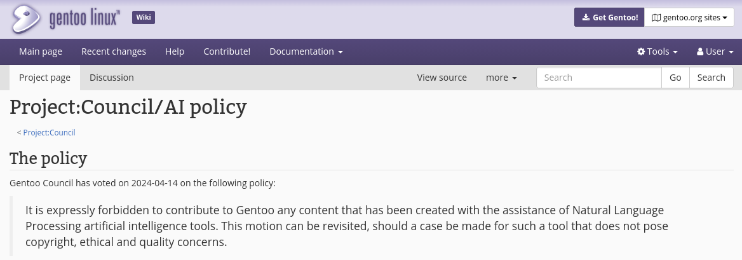Screen dimensions: 742x260
Task: Select the Project page tab
Action: tap(44, 78)
